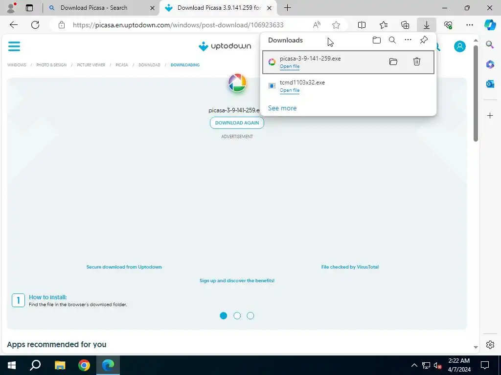The width and height of the screenshot is (501, 375).
Task: Open a new tab with plus button
Action: point(287,8)
